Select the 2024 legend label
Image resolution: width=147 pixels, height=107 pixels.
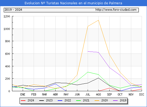click(x=31, y=100)
